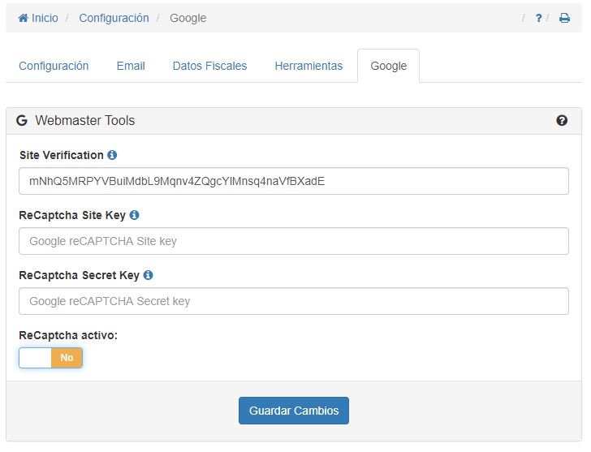Select the Google tab
Viewport: 591px width, 452px height.
pos(388,66)
